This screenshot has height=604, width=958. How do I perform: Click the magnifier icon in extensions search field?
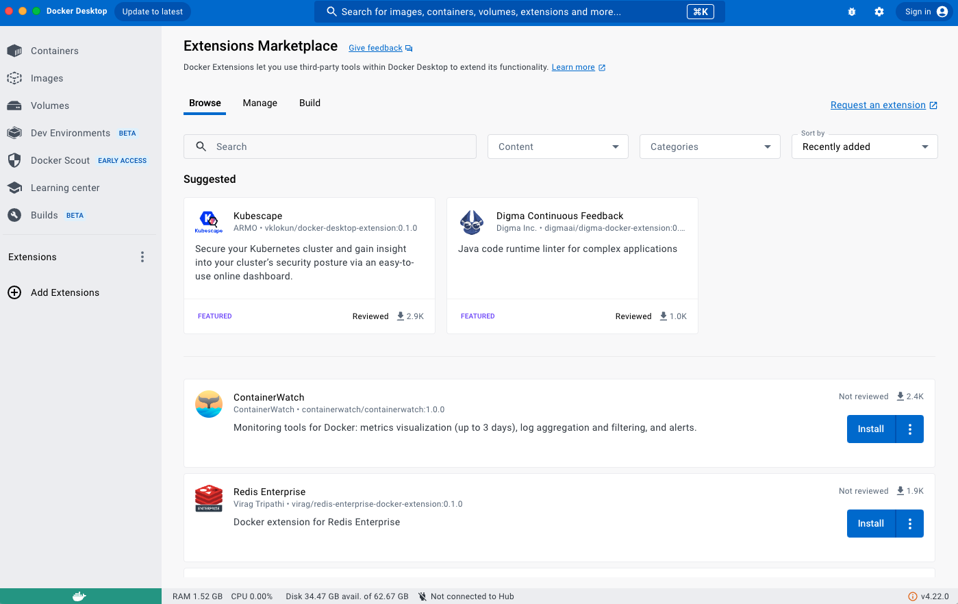tap(201, 147)
